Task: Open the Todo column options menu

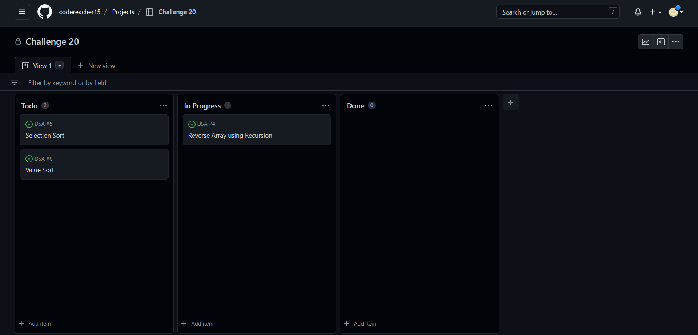Action: 163,105
